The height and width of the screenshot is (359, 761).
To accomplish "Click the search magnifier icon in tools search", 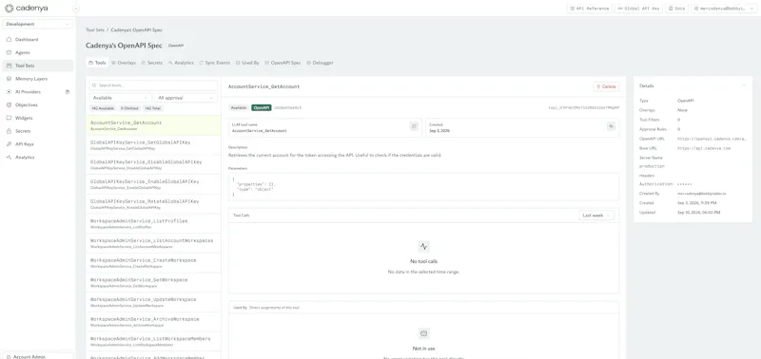I will (x=95, y=85).
